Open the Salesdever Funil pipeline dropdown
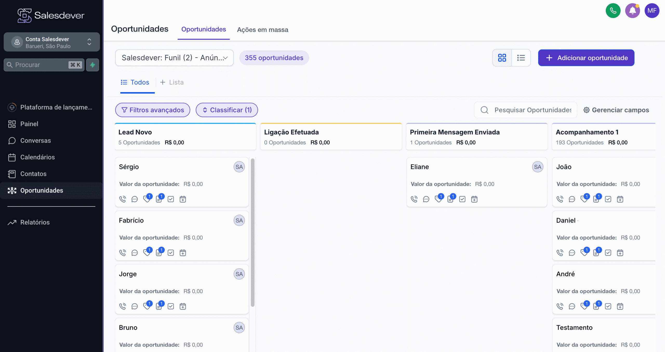Image resolution: width=665 pixels, height=352 pixels. point(174,58)
